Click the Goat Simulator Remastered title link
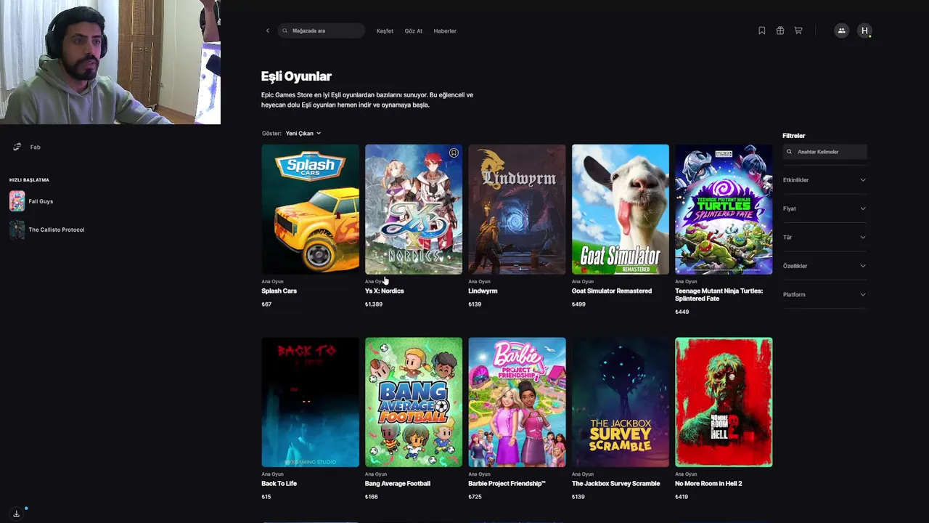929x523 pixels. point(612,291)
